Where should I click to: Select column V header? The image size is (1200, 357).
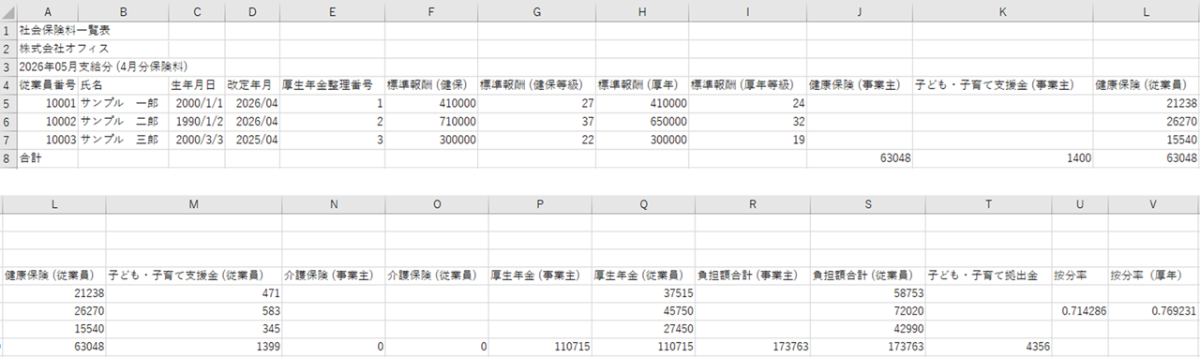click(x=1154, y=204)
